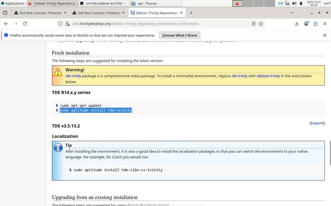
Task: List all tabs with the chevron
Action: [292, 13]
